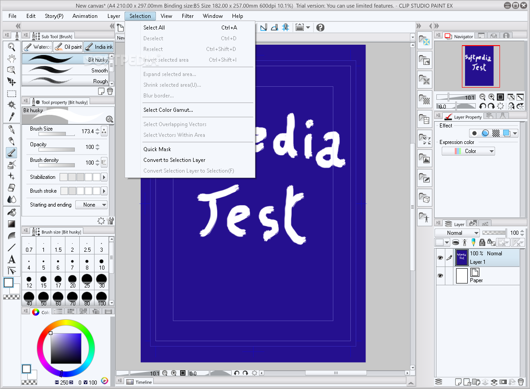The height and width of the screenshot is (389, 530).
Task: Click the main drawing color swatch
Action: click(9, 283)
